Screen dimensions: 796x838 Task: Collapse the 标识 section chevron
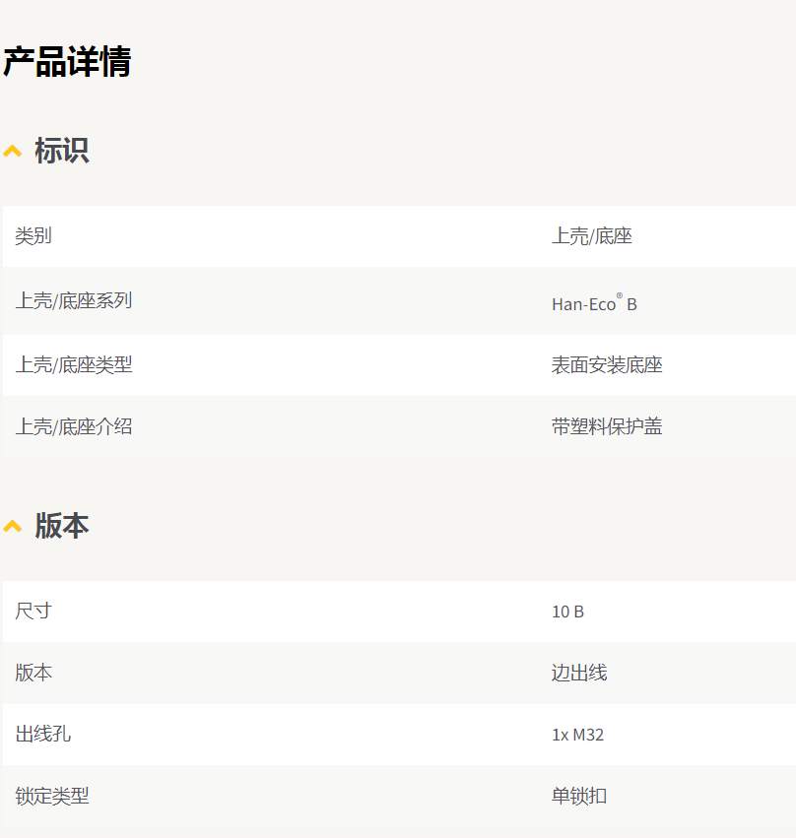pos(12,152)
